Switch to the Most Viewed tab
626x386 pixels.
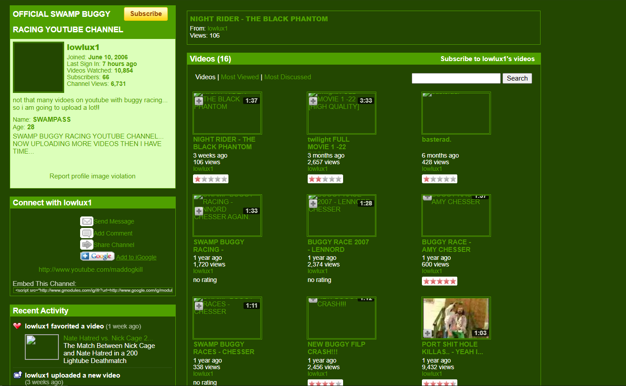(x=240, y=77)
